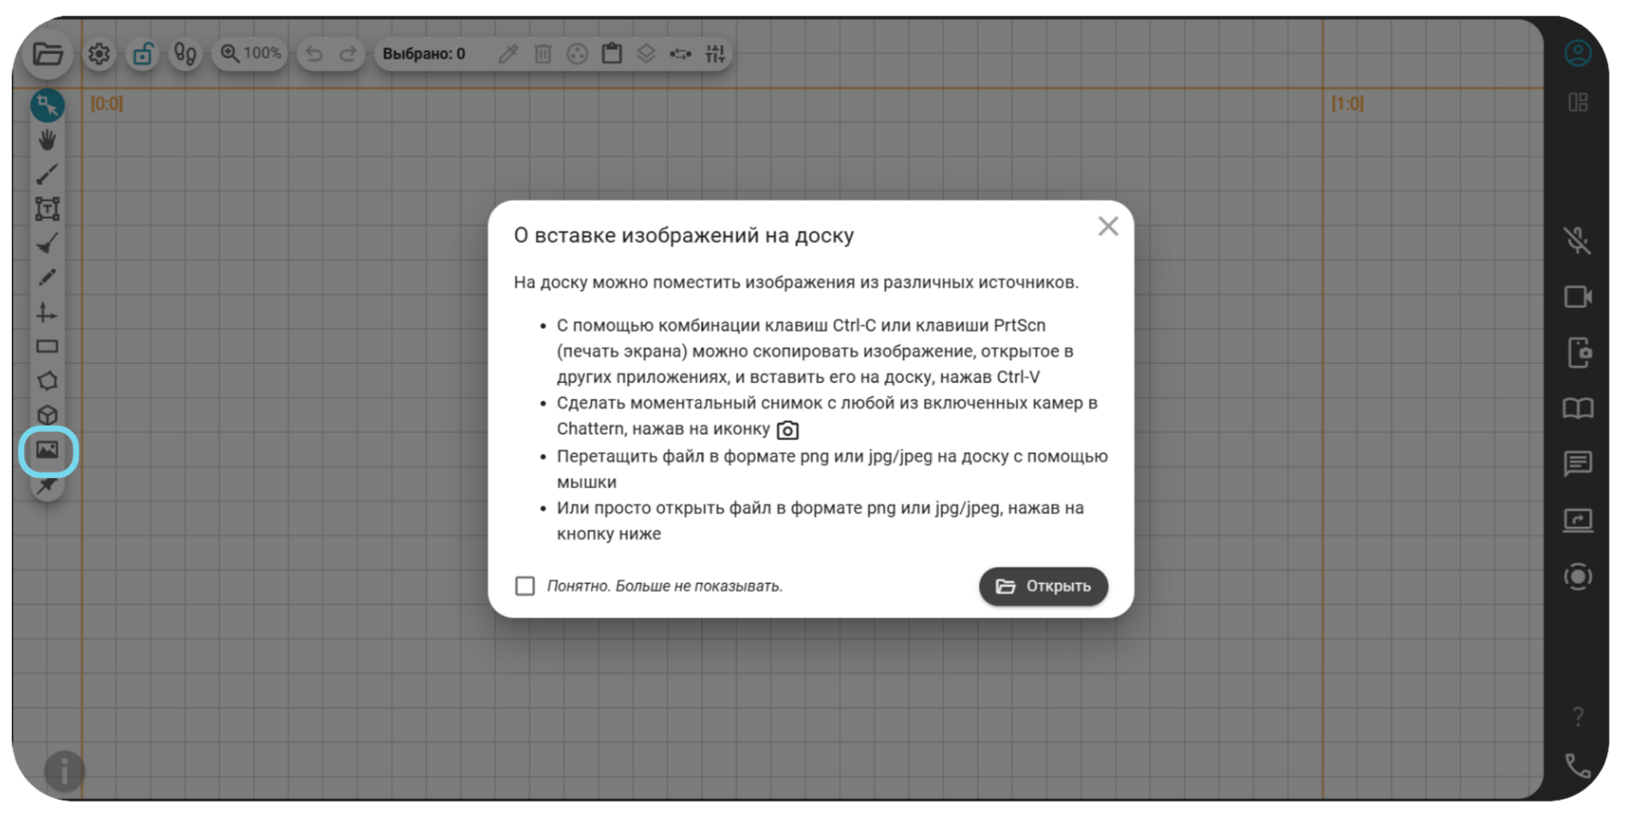
Task: Open the user profile icon
Action: coord(1578,52)
